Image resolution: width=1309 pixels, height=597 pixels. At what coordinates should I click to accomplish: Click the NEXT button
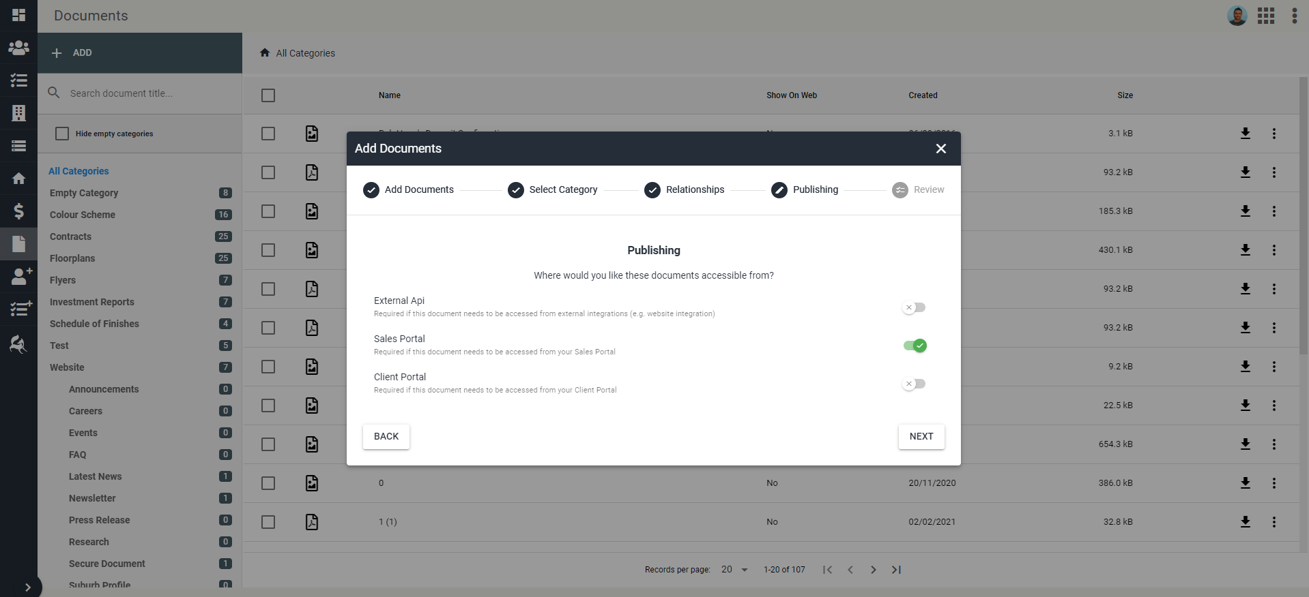pyautogui.click(x=921, y=436)
